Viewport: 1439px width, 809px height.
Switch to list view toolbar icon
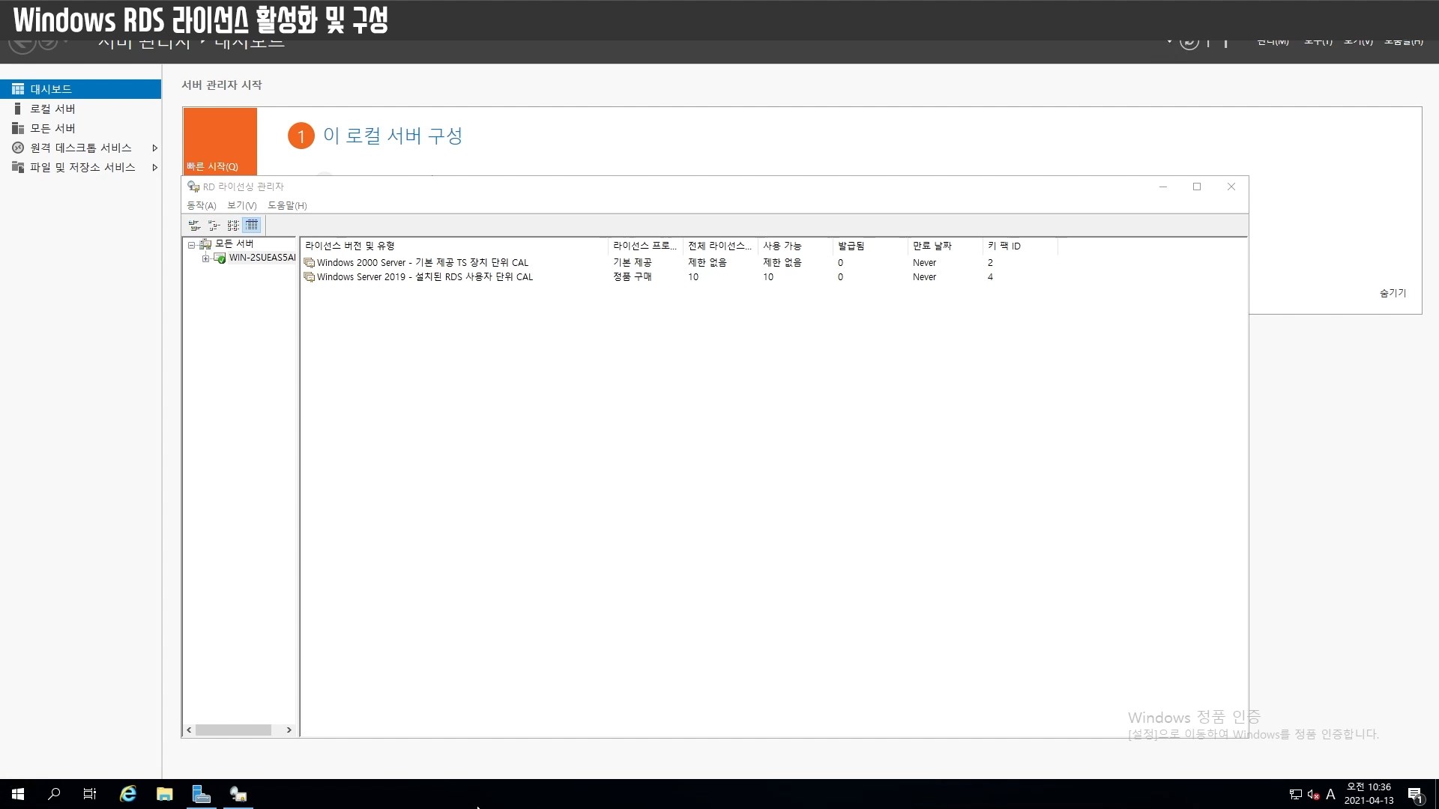click(233, 225)
